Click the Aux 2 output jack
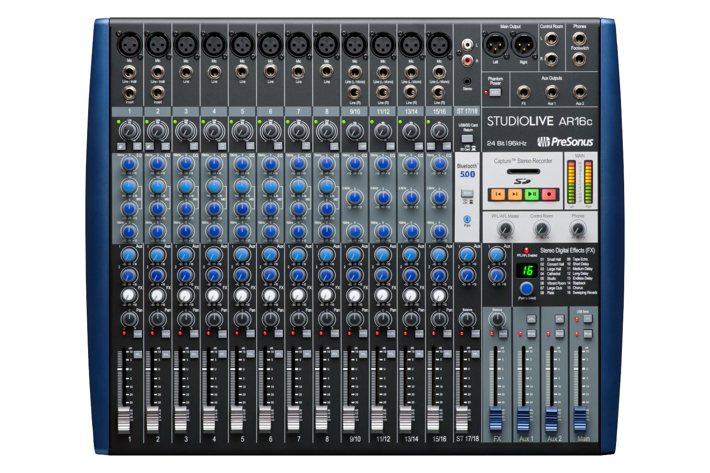The height and width of the screenshot is (473, 710). tap(580, 93)
